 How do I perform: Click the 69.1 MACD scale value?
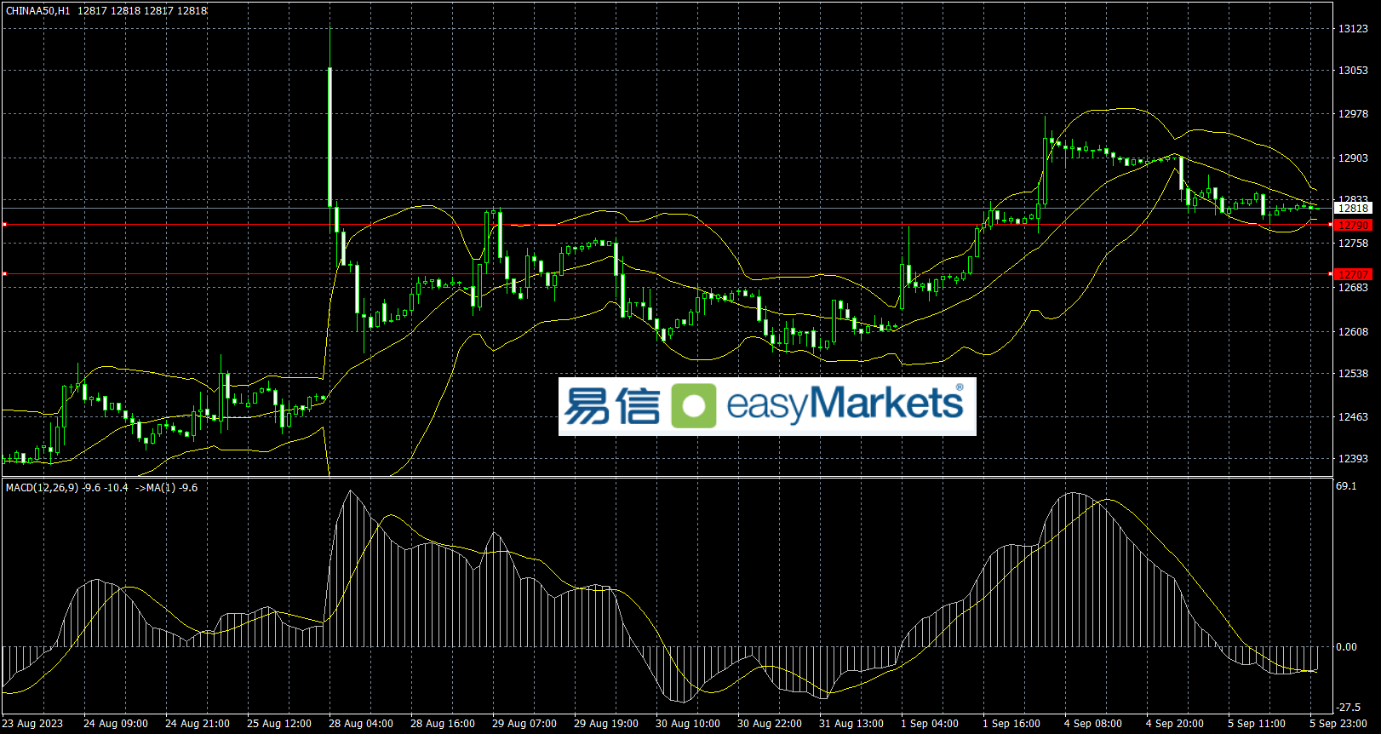[1347, 486]
